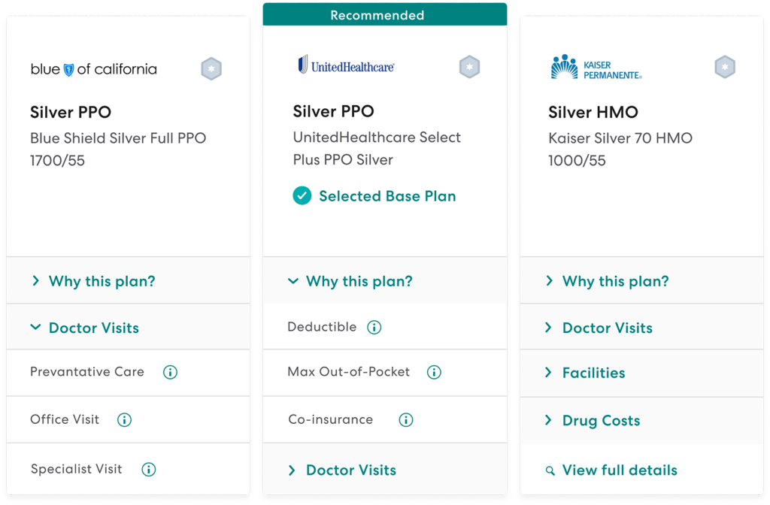
Task: Open info tooltip for Specialist Visit
Action: [x=148, y=468]
